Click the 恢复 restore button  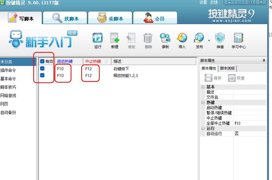tap(236, 78)
